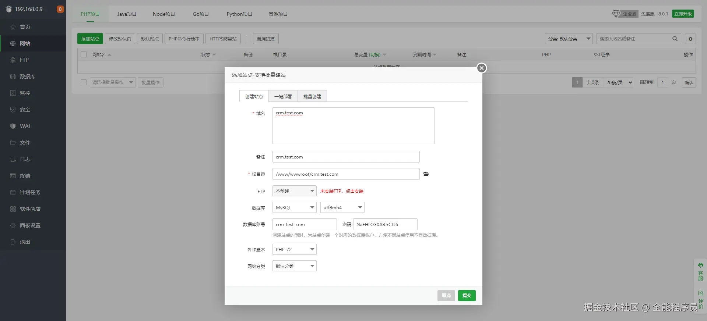Switch to the Go项目 tab
Image resolution: width=707 pixels, height=321 pixels.
[x=201, y=14]
